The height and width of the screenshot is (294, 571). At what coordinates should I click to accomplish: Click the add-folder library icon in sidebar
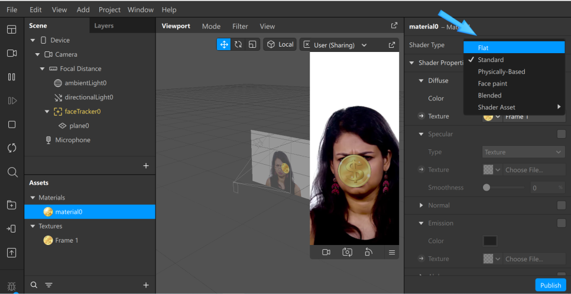[12, 205]
